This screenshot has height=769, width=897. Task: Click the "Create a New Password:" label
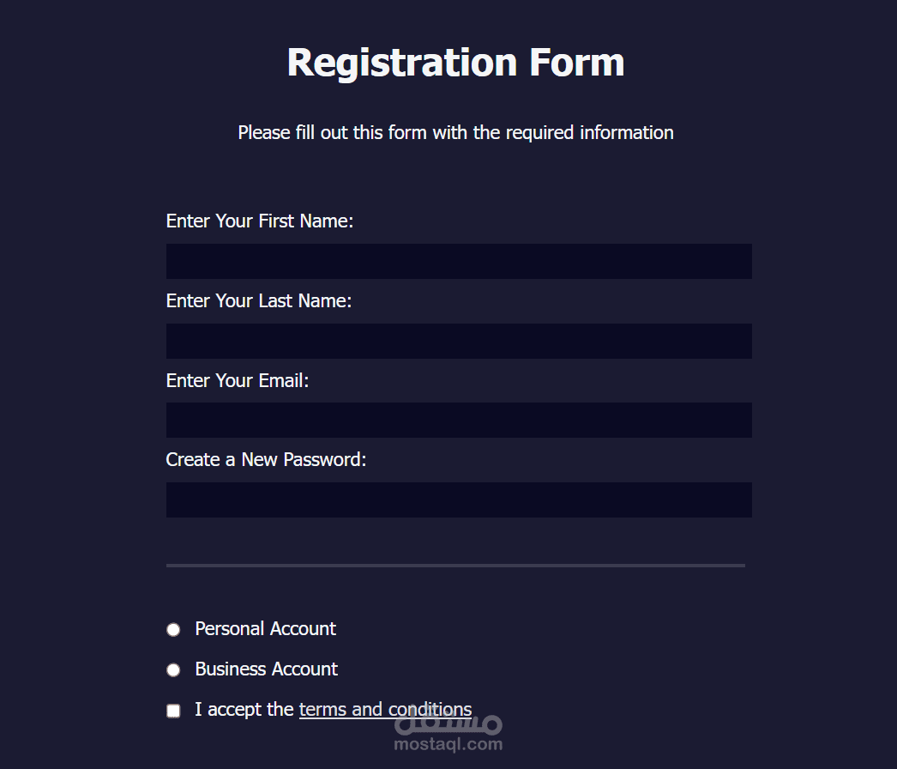(266, 460)
